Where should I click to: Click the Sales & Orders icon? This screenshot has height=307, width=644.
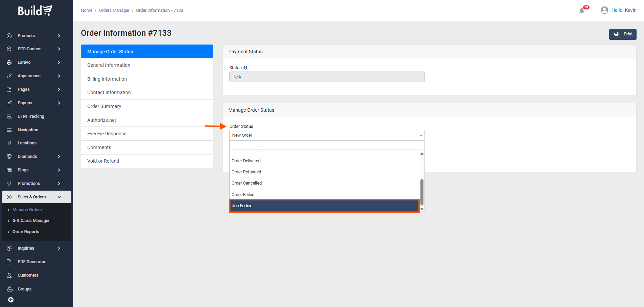9,197
